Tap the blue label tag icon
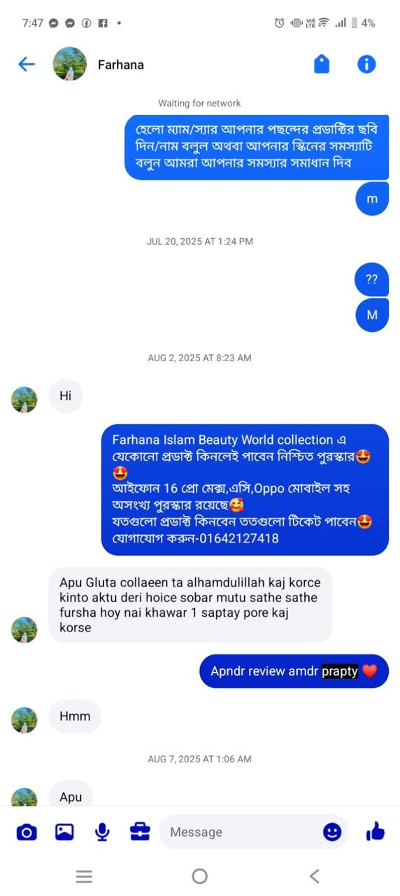The image size is (400, 896). [322, 64]
